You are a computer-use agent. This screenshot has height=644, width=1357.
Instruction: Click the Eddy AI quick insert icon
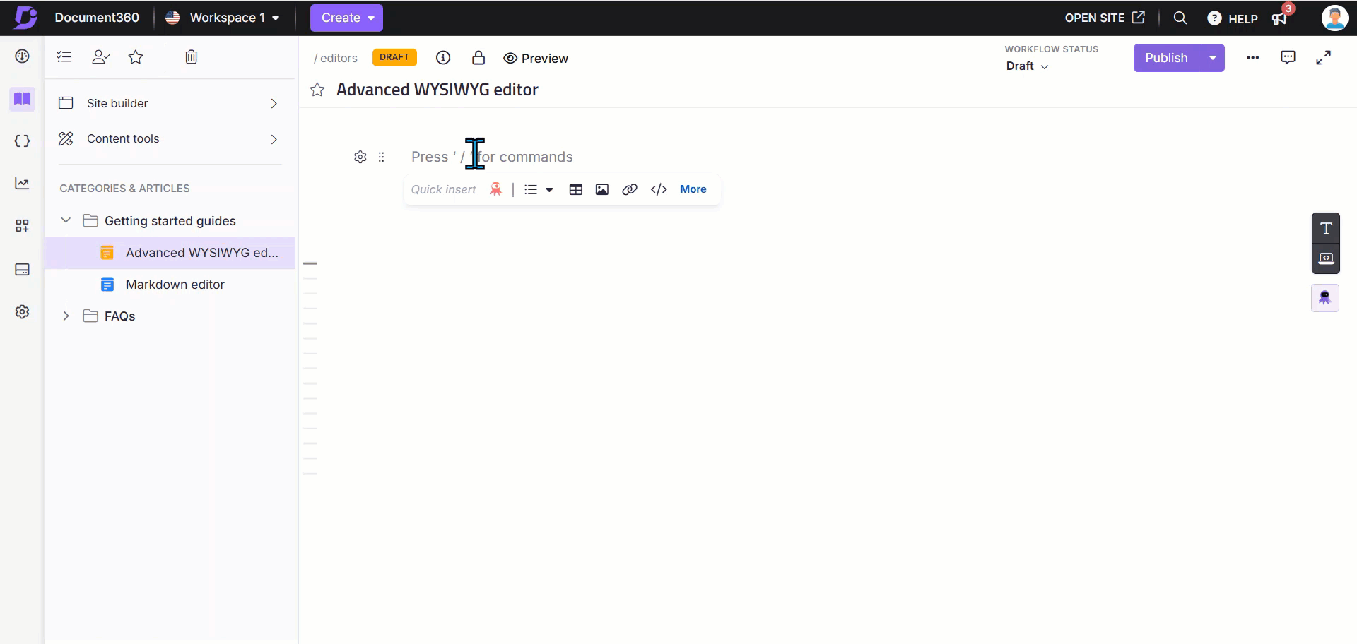(x=496, y=189)
